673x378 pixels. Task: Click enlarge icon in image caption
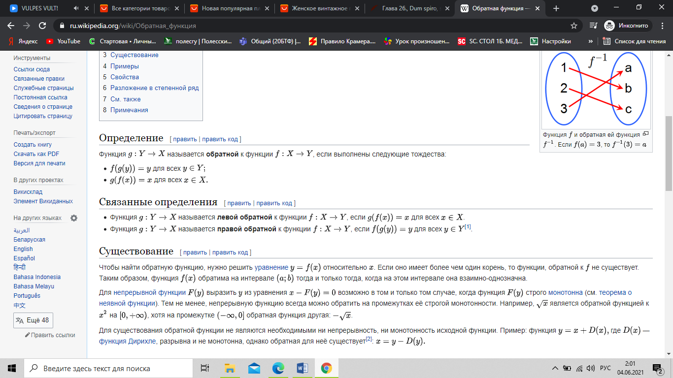[x=646, y=133]
